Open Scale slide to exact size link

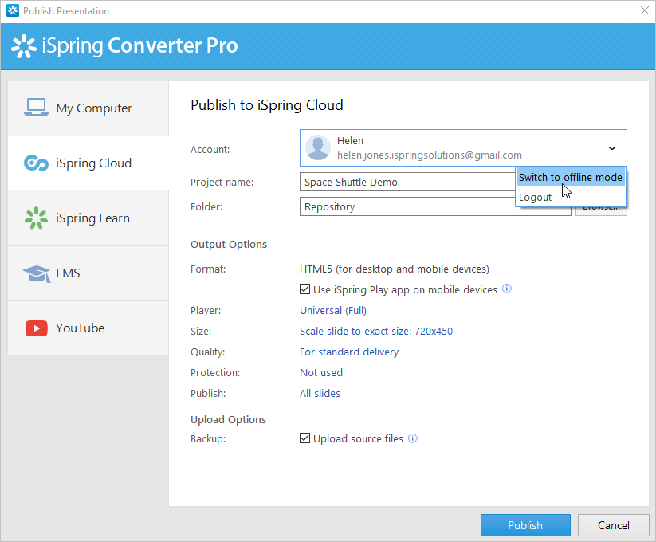click(x=376, y=332)
